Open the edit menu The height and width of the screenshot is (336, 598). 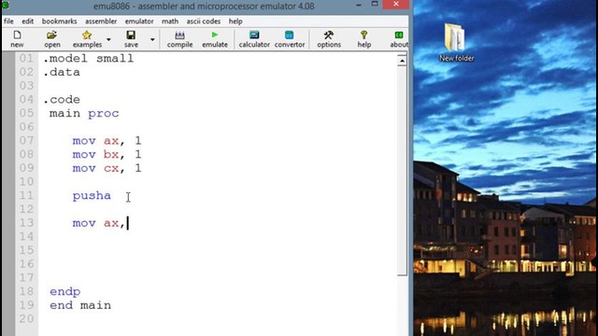coord(27,21)
